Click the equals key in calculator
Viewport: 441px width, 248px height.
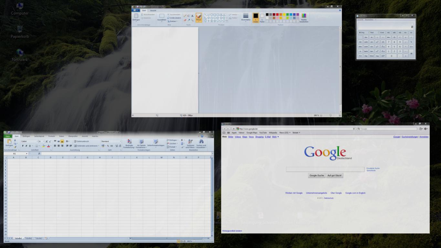click(411, 54)
